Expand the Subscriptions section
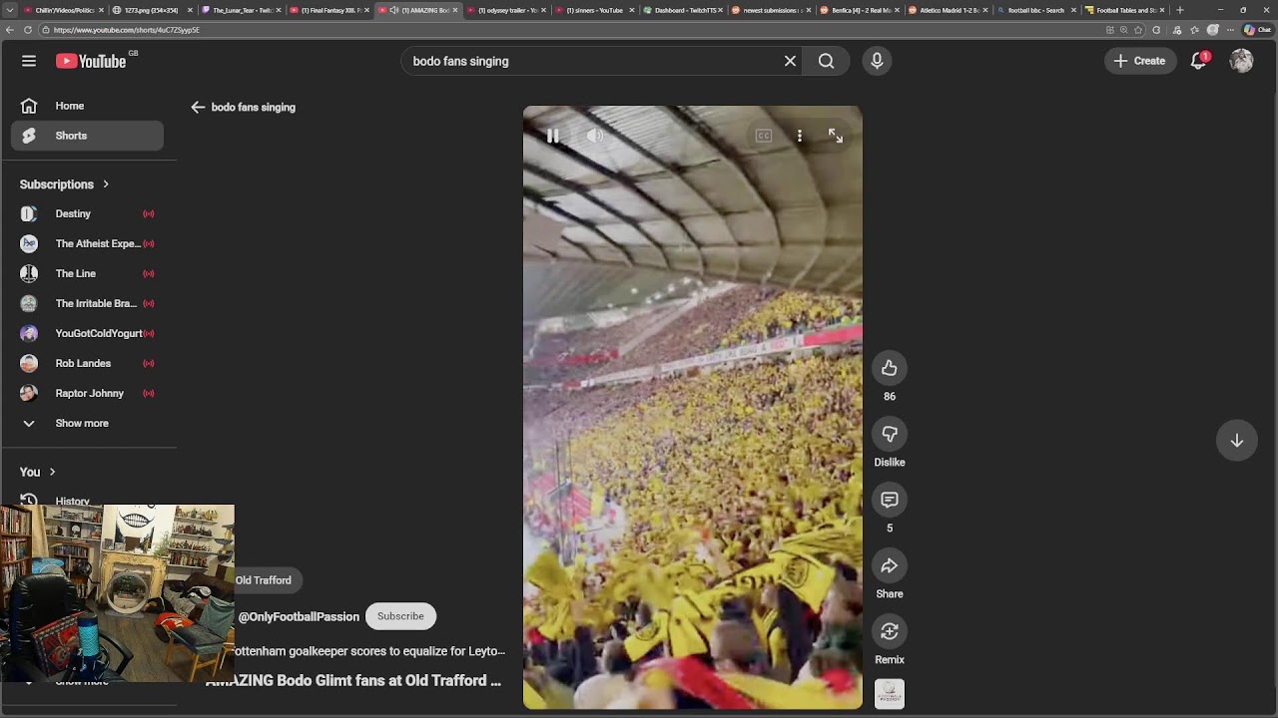The height and width of the screenshot is (718, 1278). coord(65,184)
